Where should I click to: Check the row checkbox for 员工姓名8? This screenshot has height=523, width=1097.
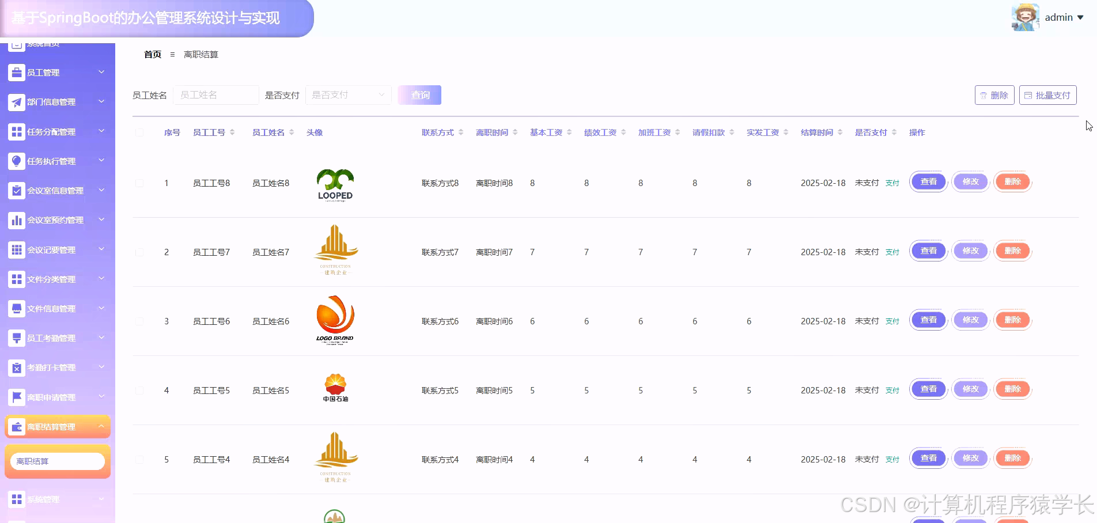(x=139, y=183)
